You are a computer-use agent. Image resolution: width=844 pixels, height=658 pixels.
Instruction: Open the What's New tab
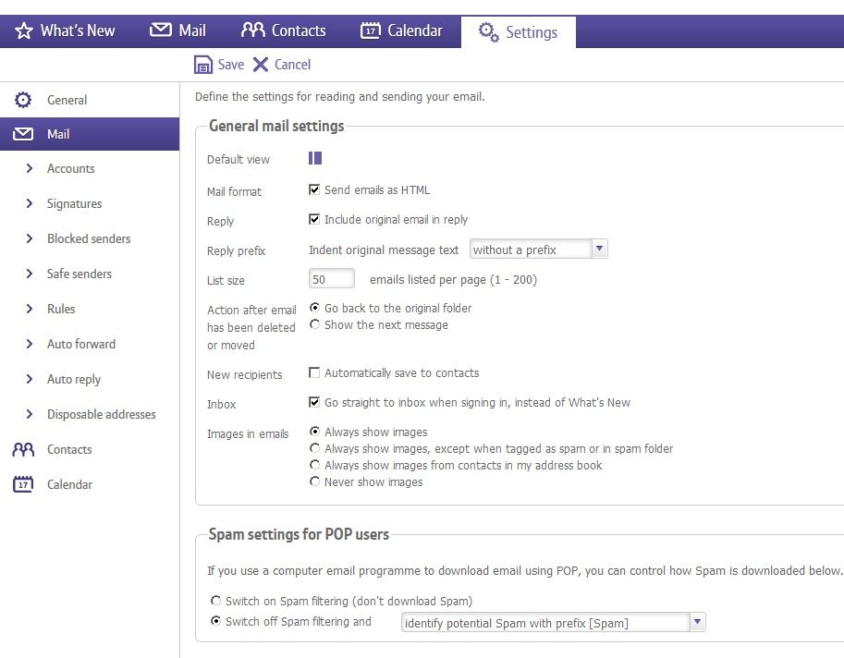point(65,30)
